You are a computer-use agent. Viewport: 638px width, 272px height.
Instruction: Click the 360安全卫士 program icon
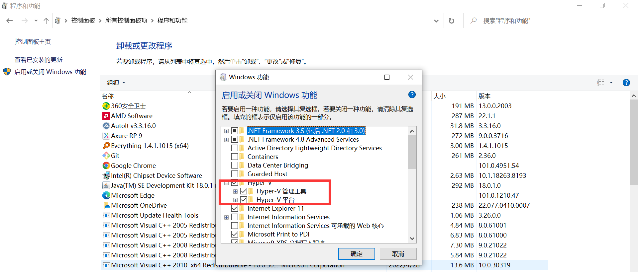coord(106,106)
